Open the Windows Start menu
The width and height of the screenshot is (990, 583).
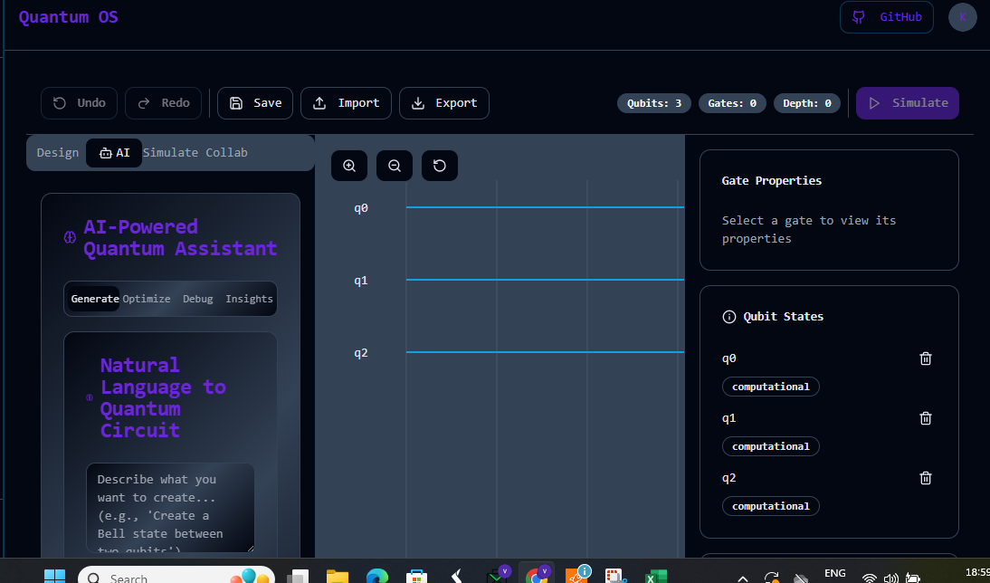coord(54,576)
